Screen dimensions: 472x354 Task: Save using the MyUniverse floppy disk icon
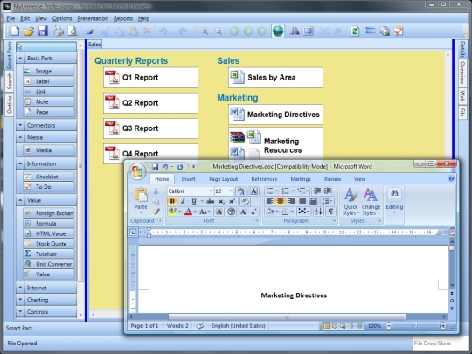tap(43, 31)
